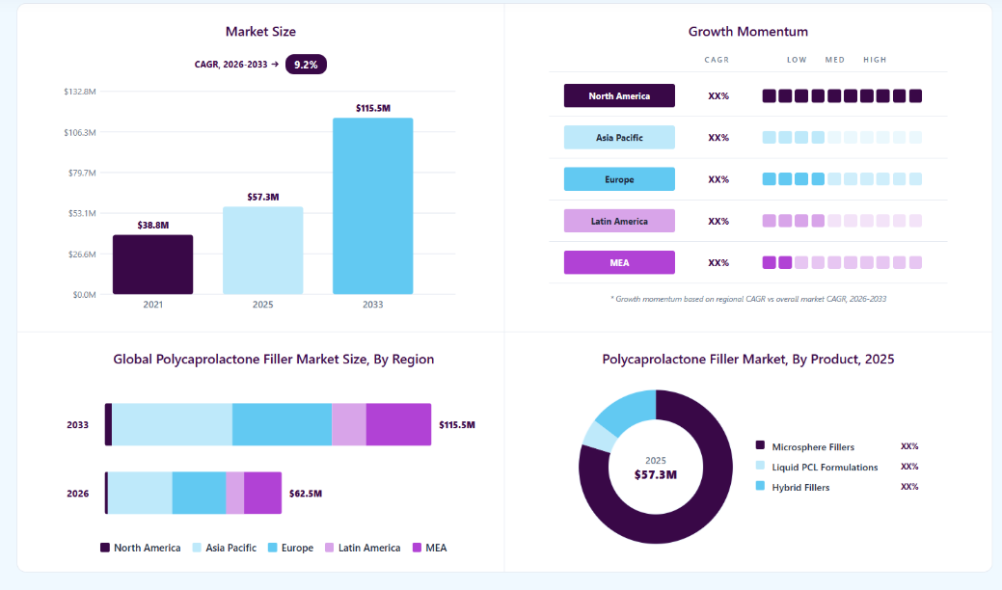Click the 2033 $115.5M bar
Viewport: 1002px width, 590px height.
click(x=372, y=206)
